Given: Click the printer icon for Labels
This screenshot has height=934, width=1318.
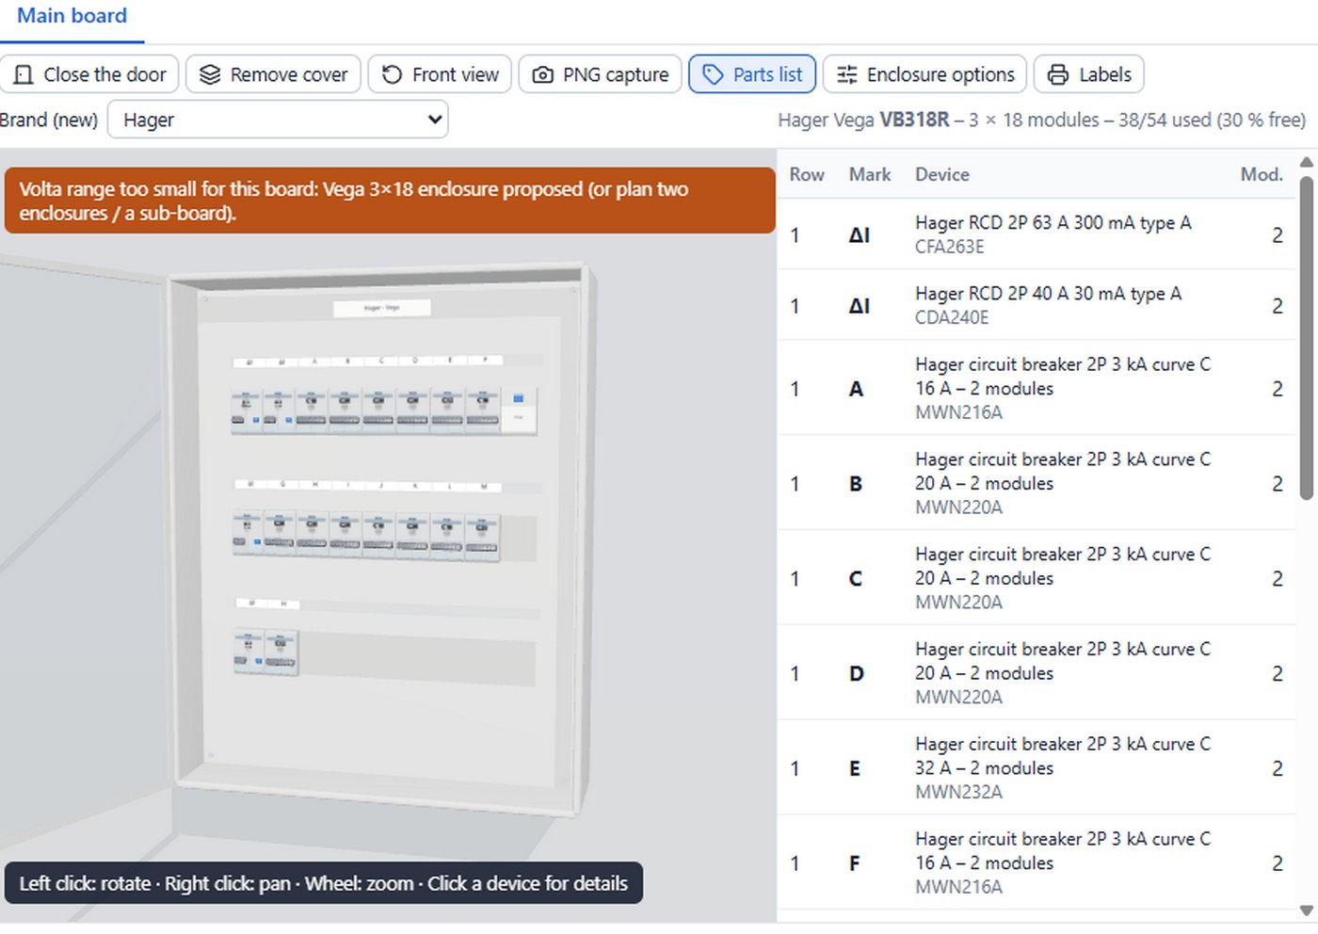Looking at the screenshot, I should [1058, 74].
